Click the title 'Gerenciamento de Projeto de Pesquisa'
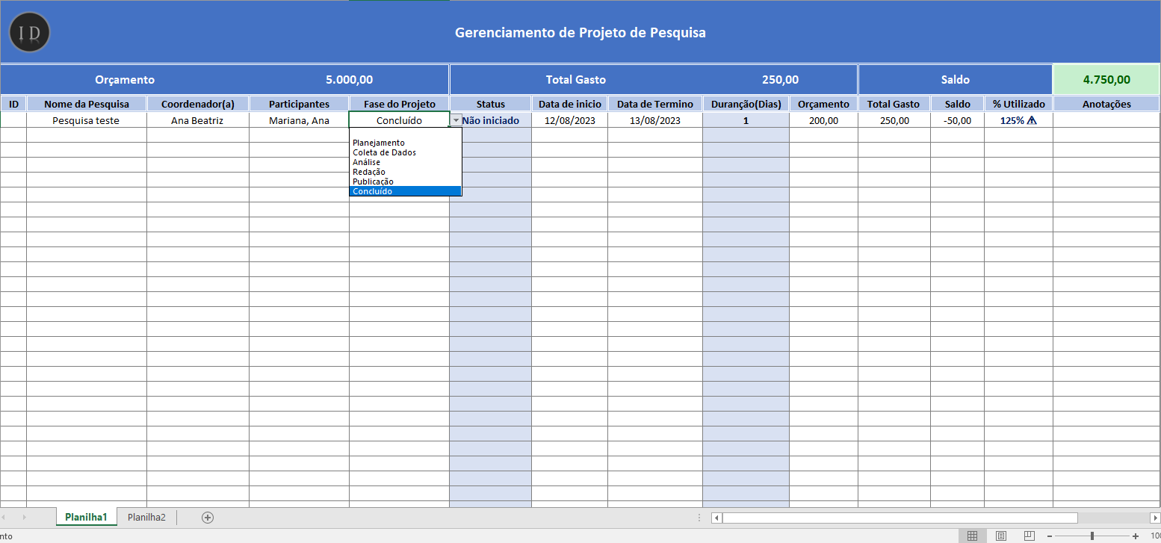1161x543 pixels. point(580,33)
